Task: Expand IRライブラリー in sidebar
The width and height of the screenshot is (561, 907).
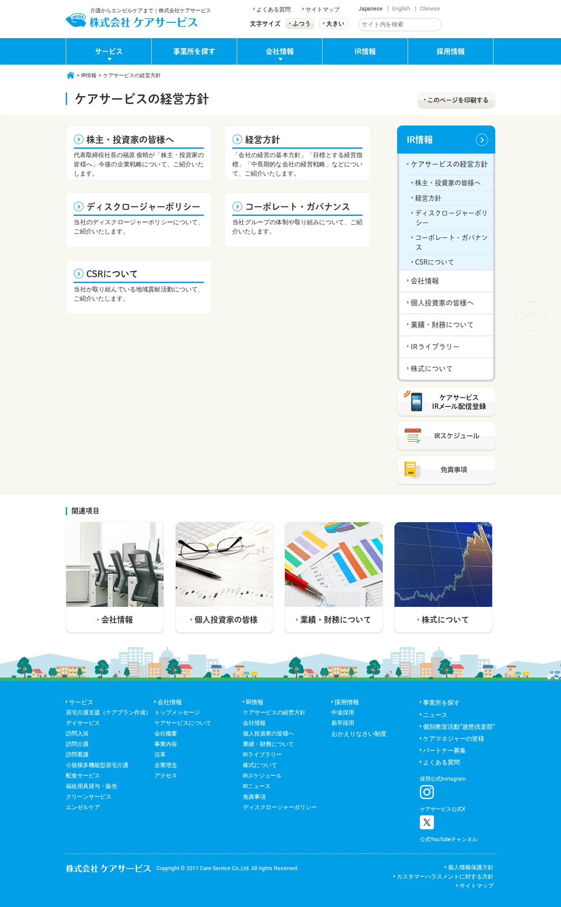Action: tap(446, 347)
